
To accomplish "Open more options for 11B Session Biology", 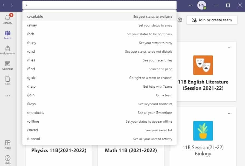I will coord(229,113).
